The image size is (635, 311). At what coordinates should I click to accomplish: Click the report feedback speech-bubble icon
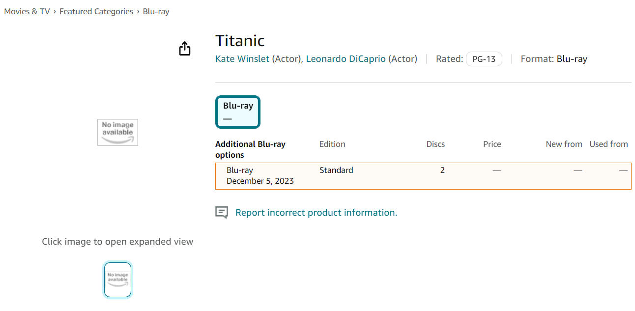click(222, 213)
